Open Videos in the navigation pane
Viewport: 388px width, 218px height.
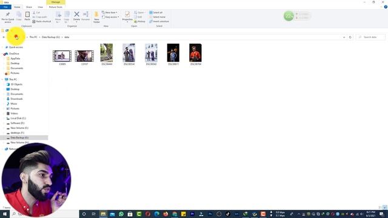coord(14,113)
